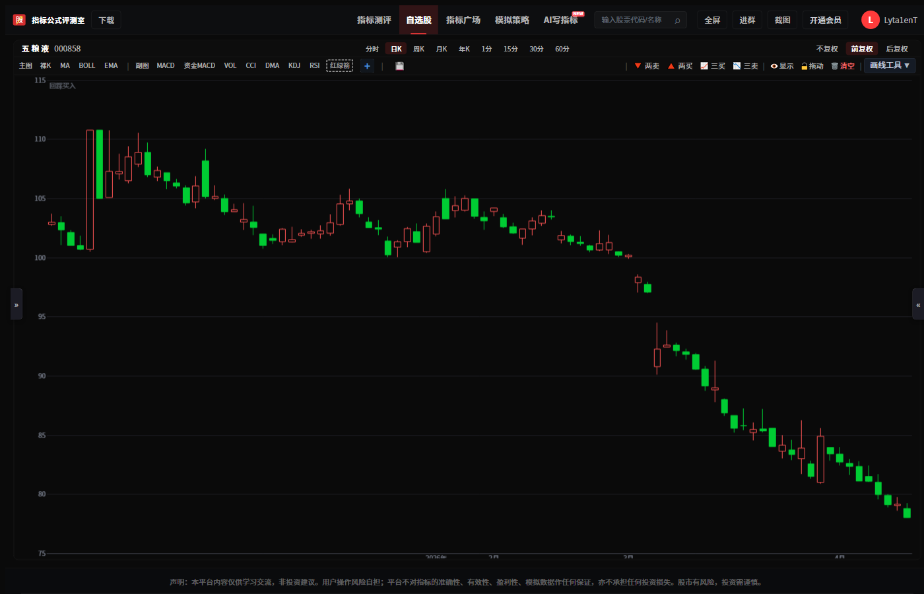Switch to 分时 chart period
The image size is (924, 594).
coord(372,49)
